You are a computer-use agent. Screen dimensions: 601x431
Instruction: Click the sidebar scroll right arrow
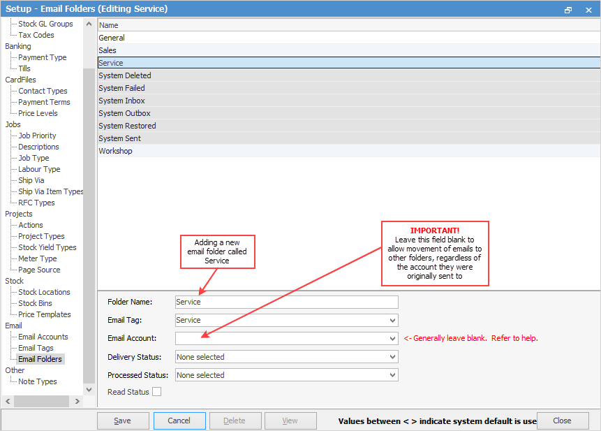click(77, 401)
